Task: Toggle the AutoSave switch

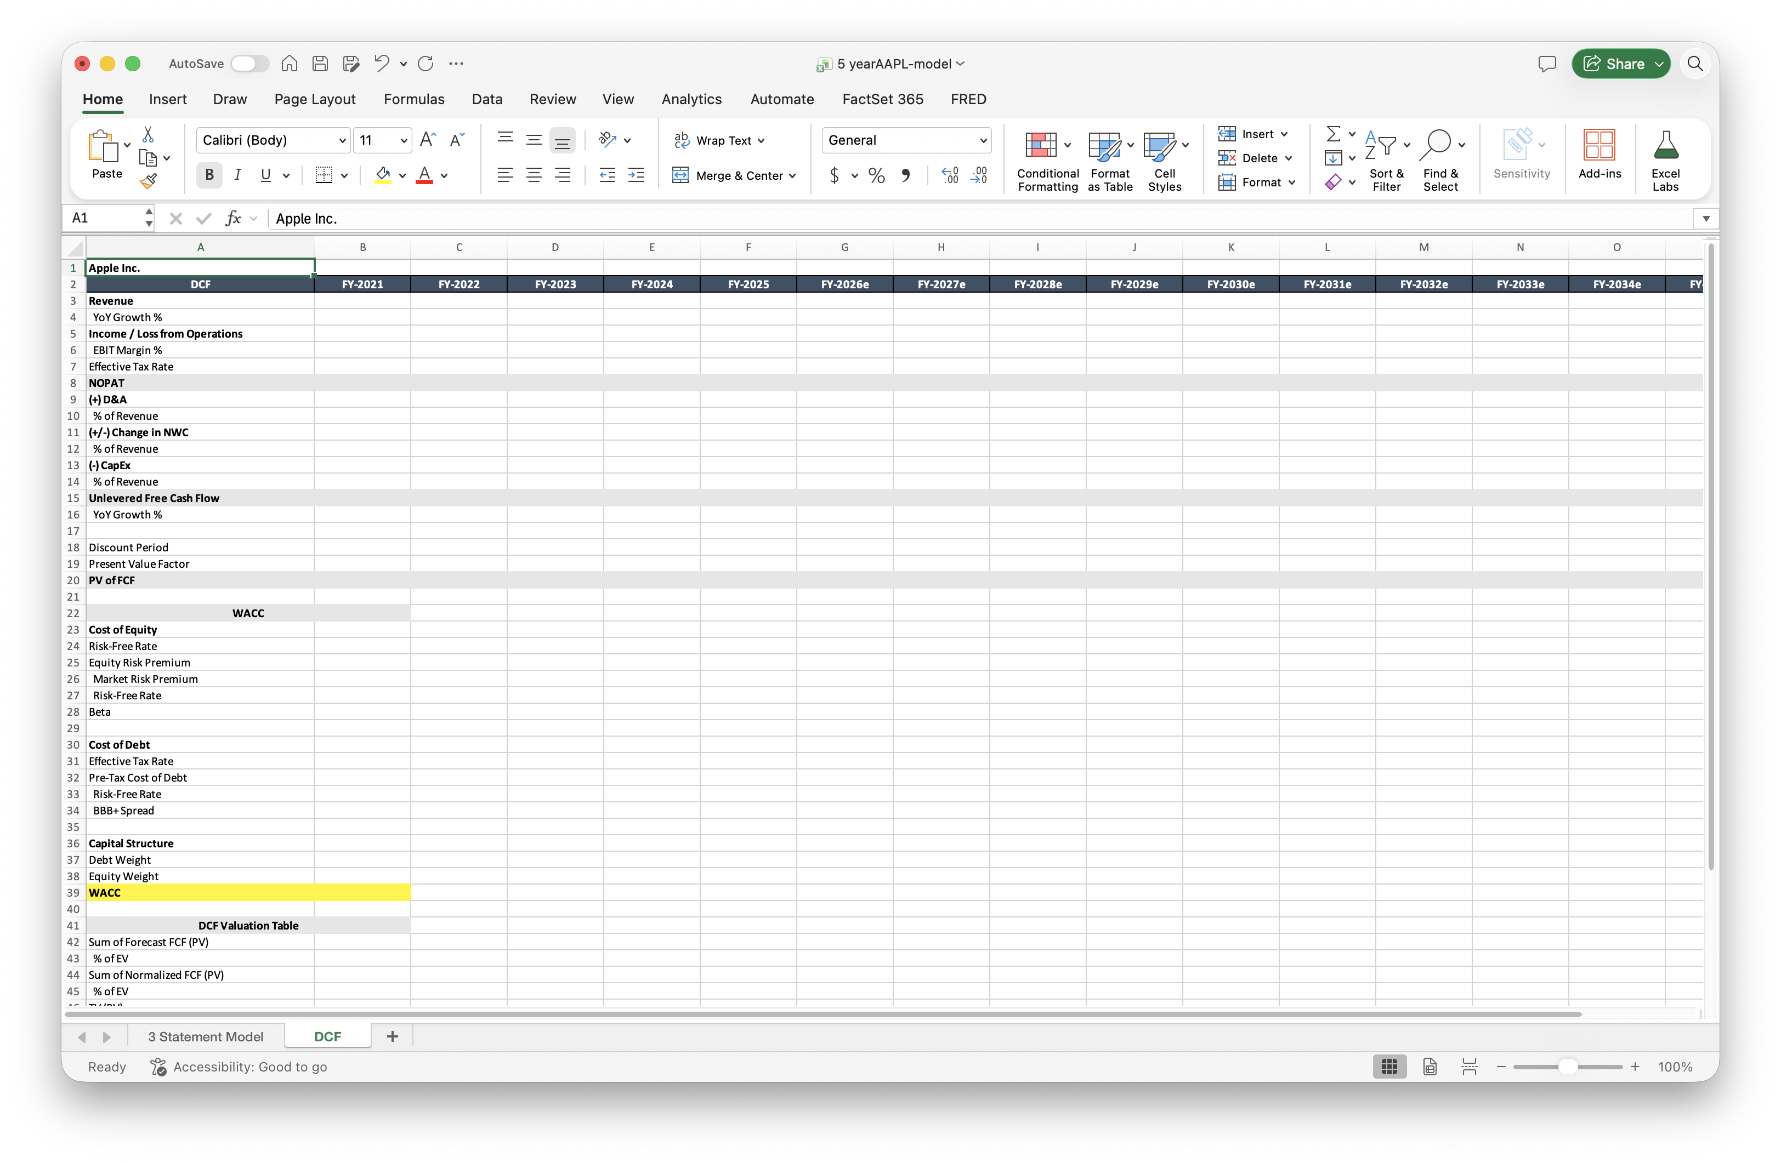Action: tap(249, 64)
